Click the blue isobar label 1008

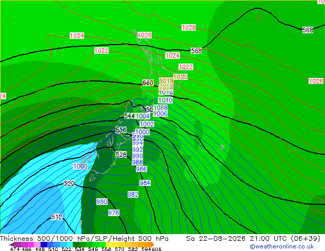point(160,108)
